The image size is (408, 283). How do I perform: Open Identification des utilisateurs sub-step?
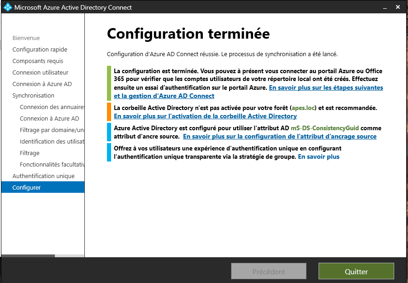point(52,141)
